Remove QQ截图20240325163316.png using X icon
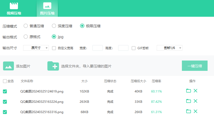The width and height of the screenshot is (214, 119). 196,111
